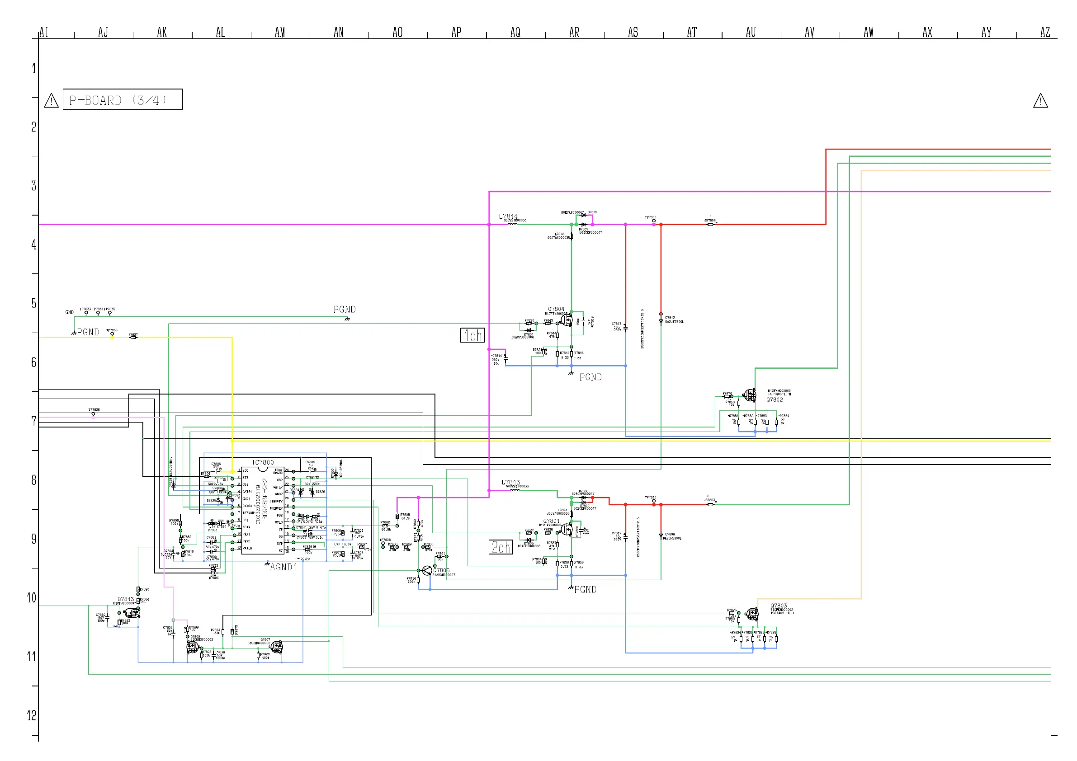
Task: Click the boxed 1ch channel label
Action: point(472,335)
